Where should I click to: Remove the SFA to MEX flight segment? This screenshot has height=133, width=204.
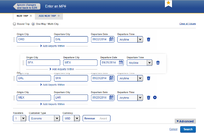[x=158, y=63]
